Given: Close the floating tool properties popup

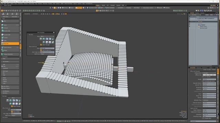Looking at the screenshot, I should click(54, 32).
